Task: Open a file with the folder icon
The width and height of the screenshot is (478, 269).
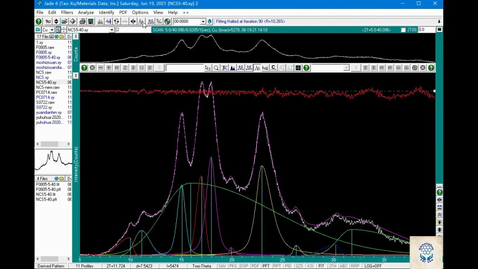Action: (64, 21)
